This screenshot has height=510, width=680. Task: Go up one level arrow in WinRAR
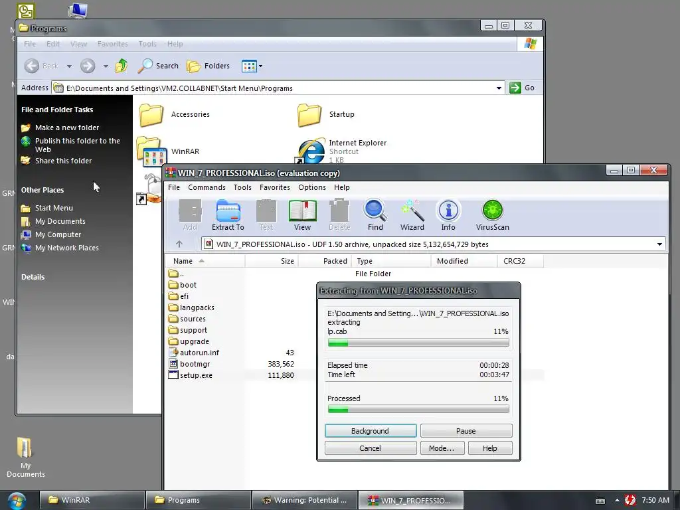(x=179, y=244)
